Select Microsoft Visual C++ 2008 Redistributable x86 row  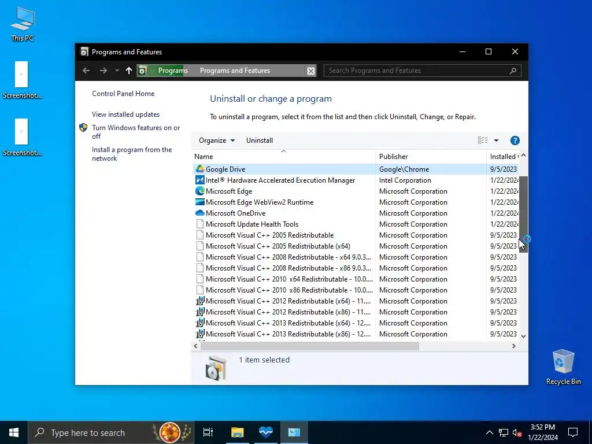355,268
